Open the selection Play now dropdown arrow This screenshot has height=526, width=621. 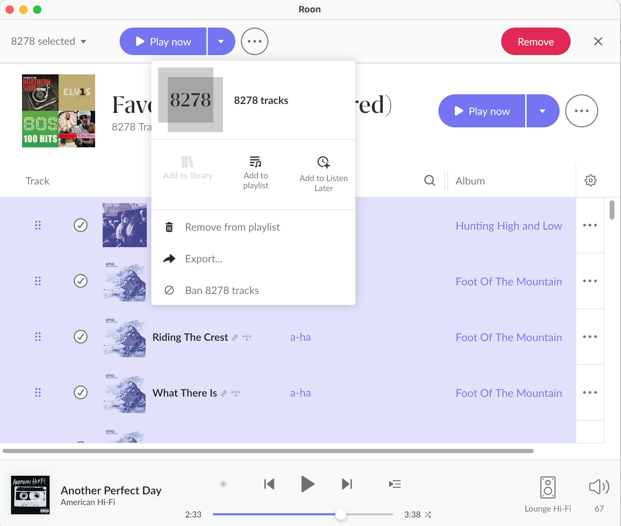221,41
